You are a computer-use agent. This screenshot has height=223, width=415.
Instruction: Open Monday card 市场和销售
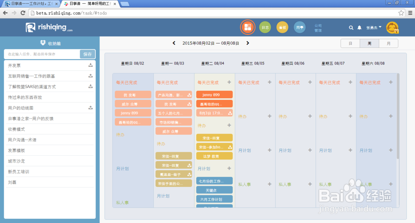coord(173,122)
